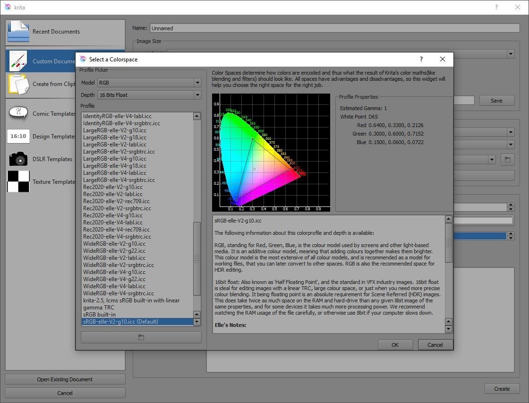Select WideRGB-elle-V4-g10.icc profile
529x403 pixels.
tap(137, 272)
